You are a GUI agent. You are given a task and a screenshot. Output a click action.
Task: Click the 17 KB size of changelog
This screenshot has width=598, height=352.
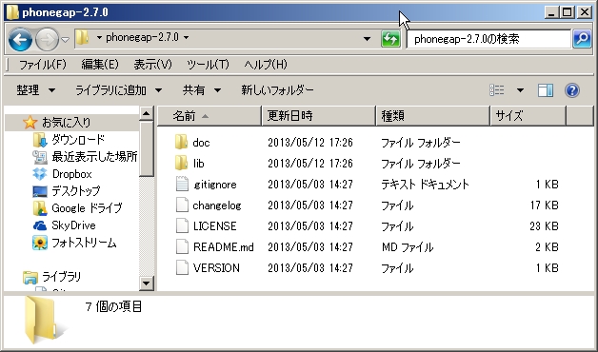click(x=544, y=205)
